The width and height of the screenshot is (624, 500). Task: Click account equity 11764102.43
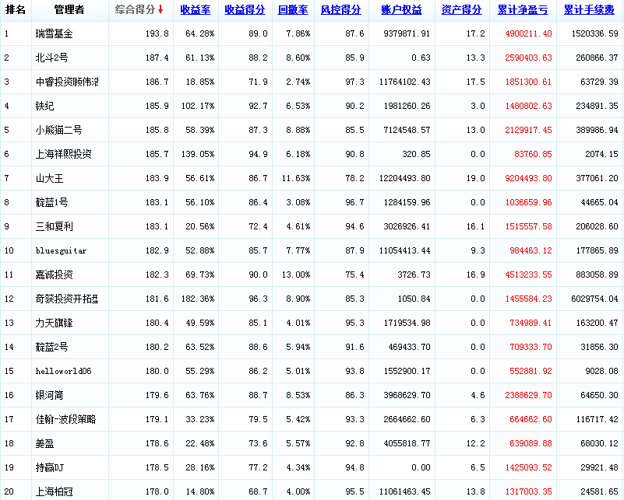pyautogui.click(x=405, y=82)
